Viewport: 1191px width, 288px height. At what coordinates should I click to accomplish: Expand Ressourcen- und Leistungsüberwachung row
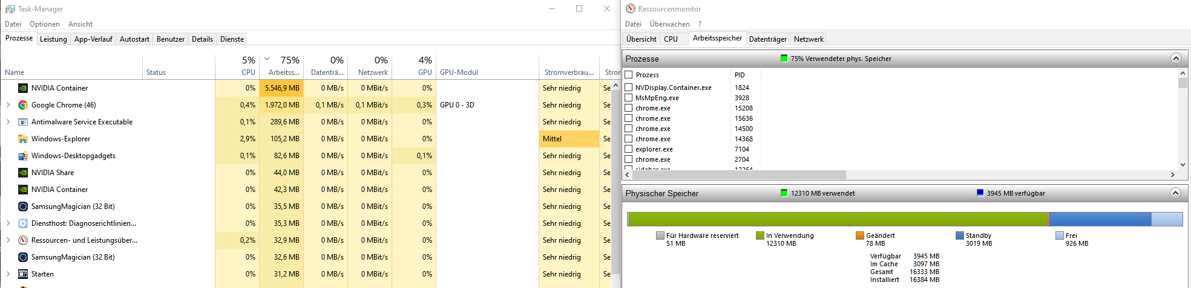(8, 240)
